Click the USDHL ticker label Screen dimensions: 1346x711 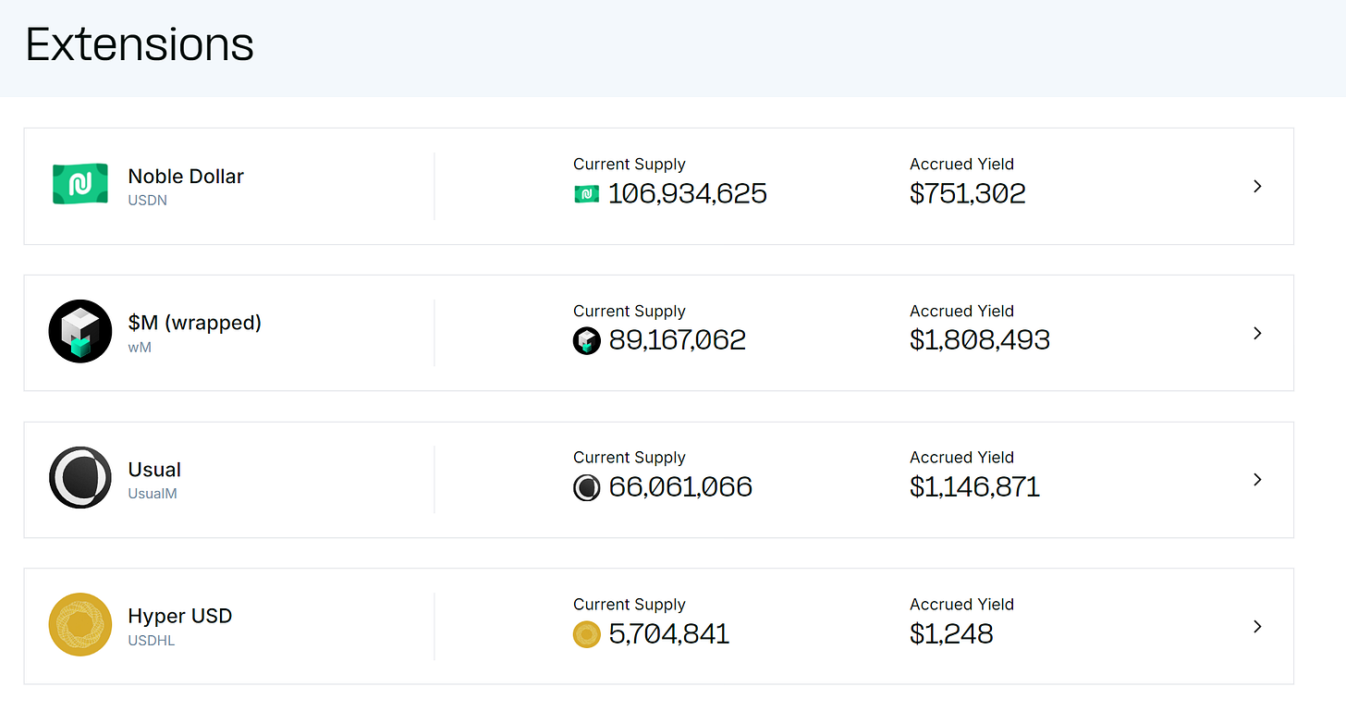[152, 641]
